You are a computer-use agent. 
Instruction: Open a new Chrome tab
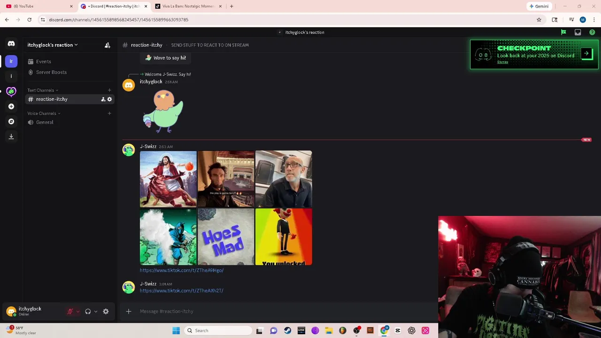click(x=231, y=6)
